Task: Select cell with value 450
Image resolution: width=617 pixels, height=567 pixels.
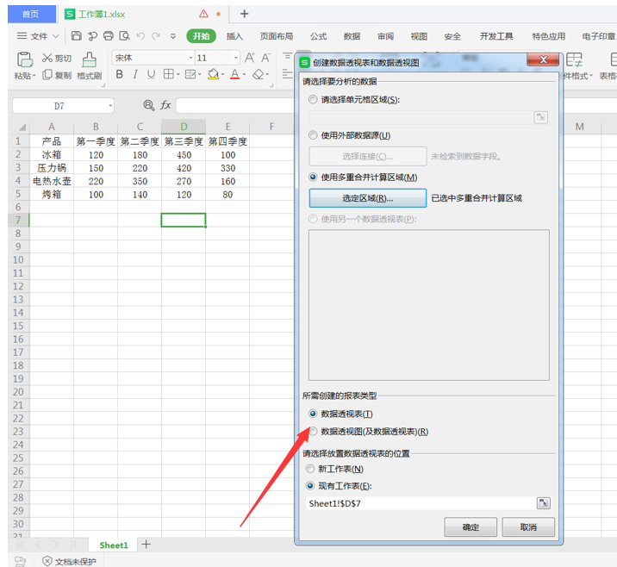Action: coord(184,154)
